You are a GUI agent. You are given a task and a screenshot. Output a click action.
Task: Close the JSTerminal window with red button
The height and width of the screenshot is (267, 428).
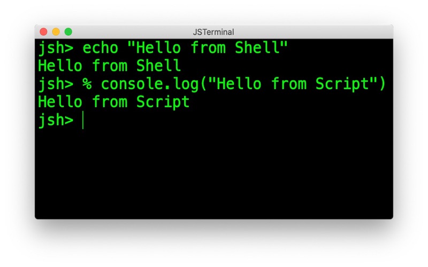(x=44, y=32)
